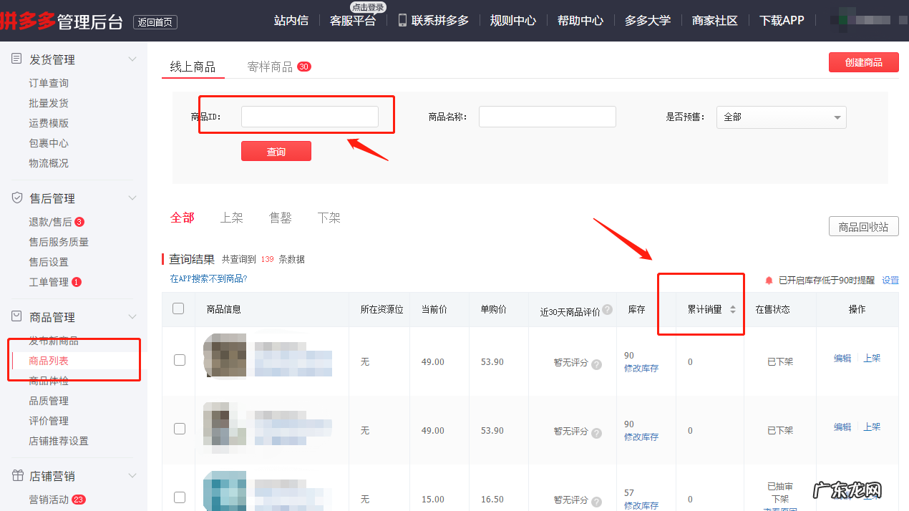Click question icon beside first row 暂无评分
This screenshot has height=511, width=909.
point(596,364)
